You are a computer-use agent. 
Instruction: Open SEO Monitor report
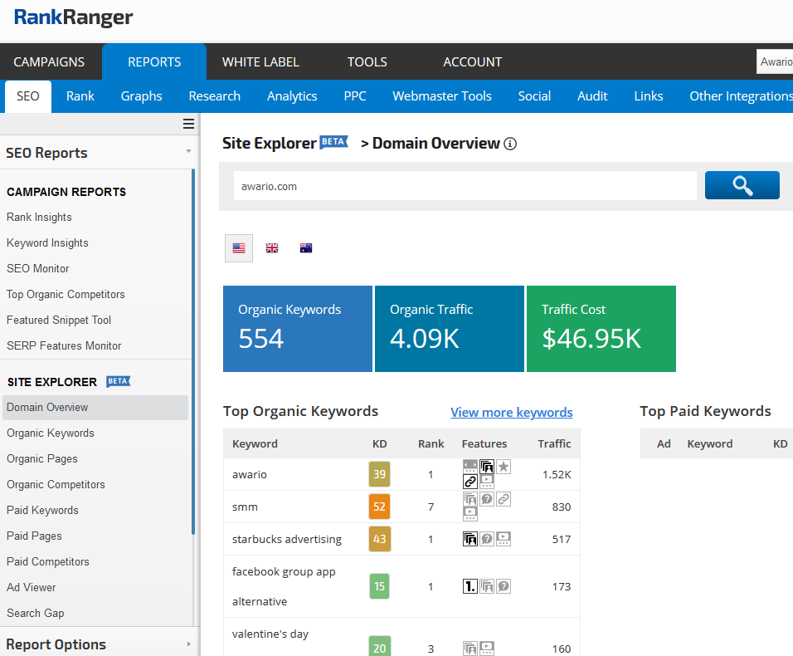[x=38, y=269]
